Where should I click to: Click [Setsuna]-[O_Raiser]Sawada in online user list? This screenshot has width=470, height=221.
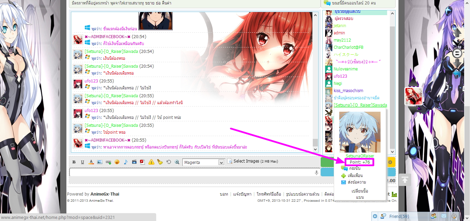(360, 105)
